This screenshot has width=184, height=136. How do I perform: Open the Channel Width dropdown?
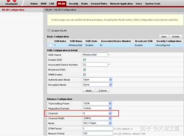coord(97,118)
